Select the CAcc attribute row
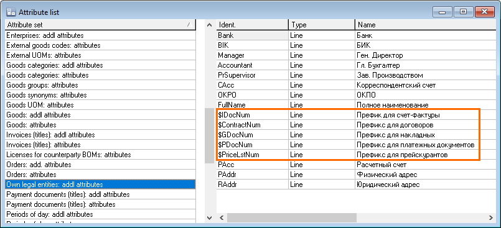Image resolution: width=501 pixels, height=228 pixels. [x=356, y=85]
